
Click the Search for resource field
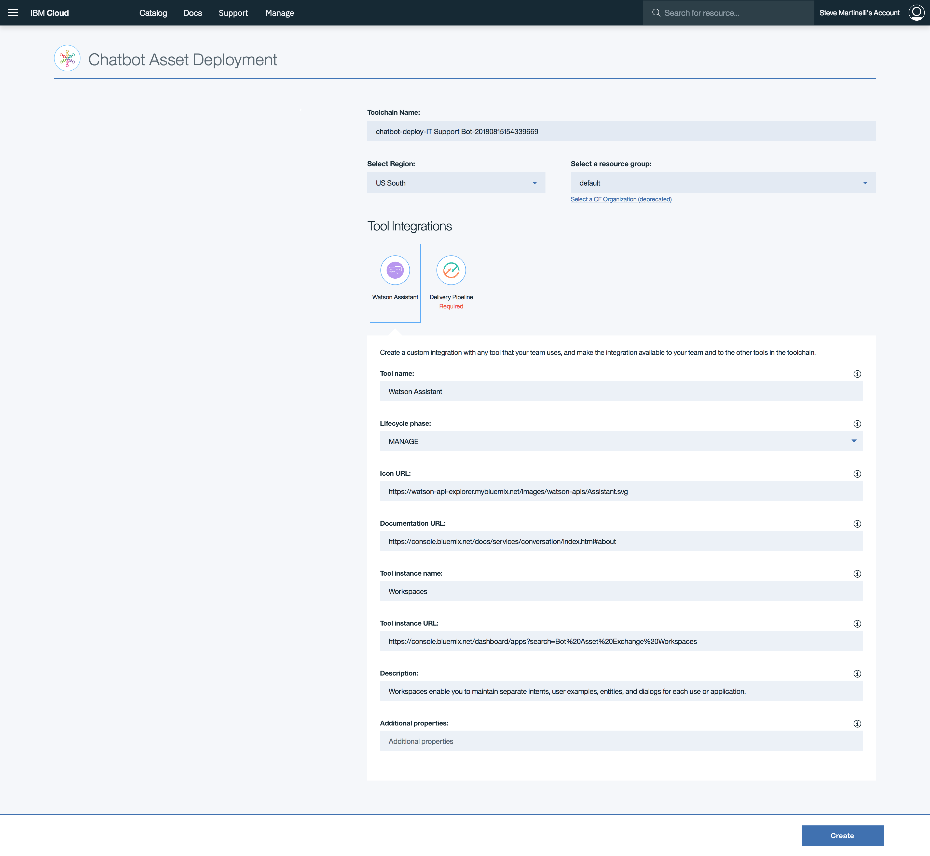pyautogui.click(x=728, y=13)
